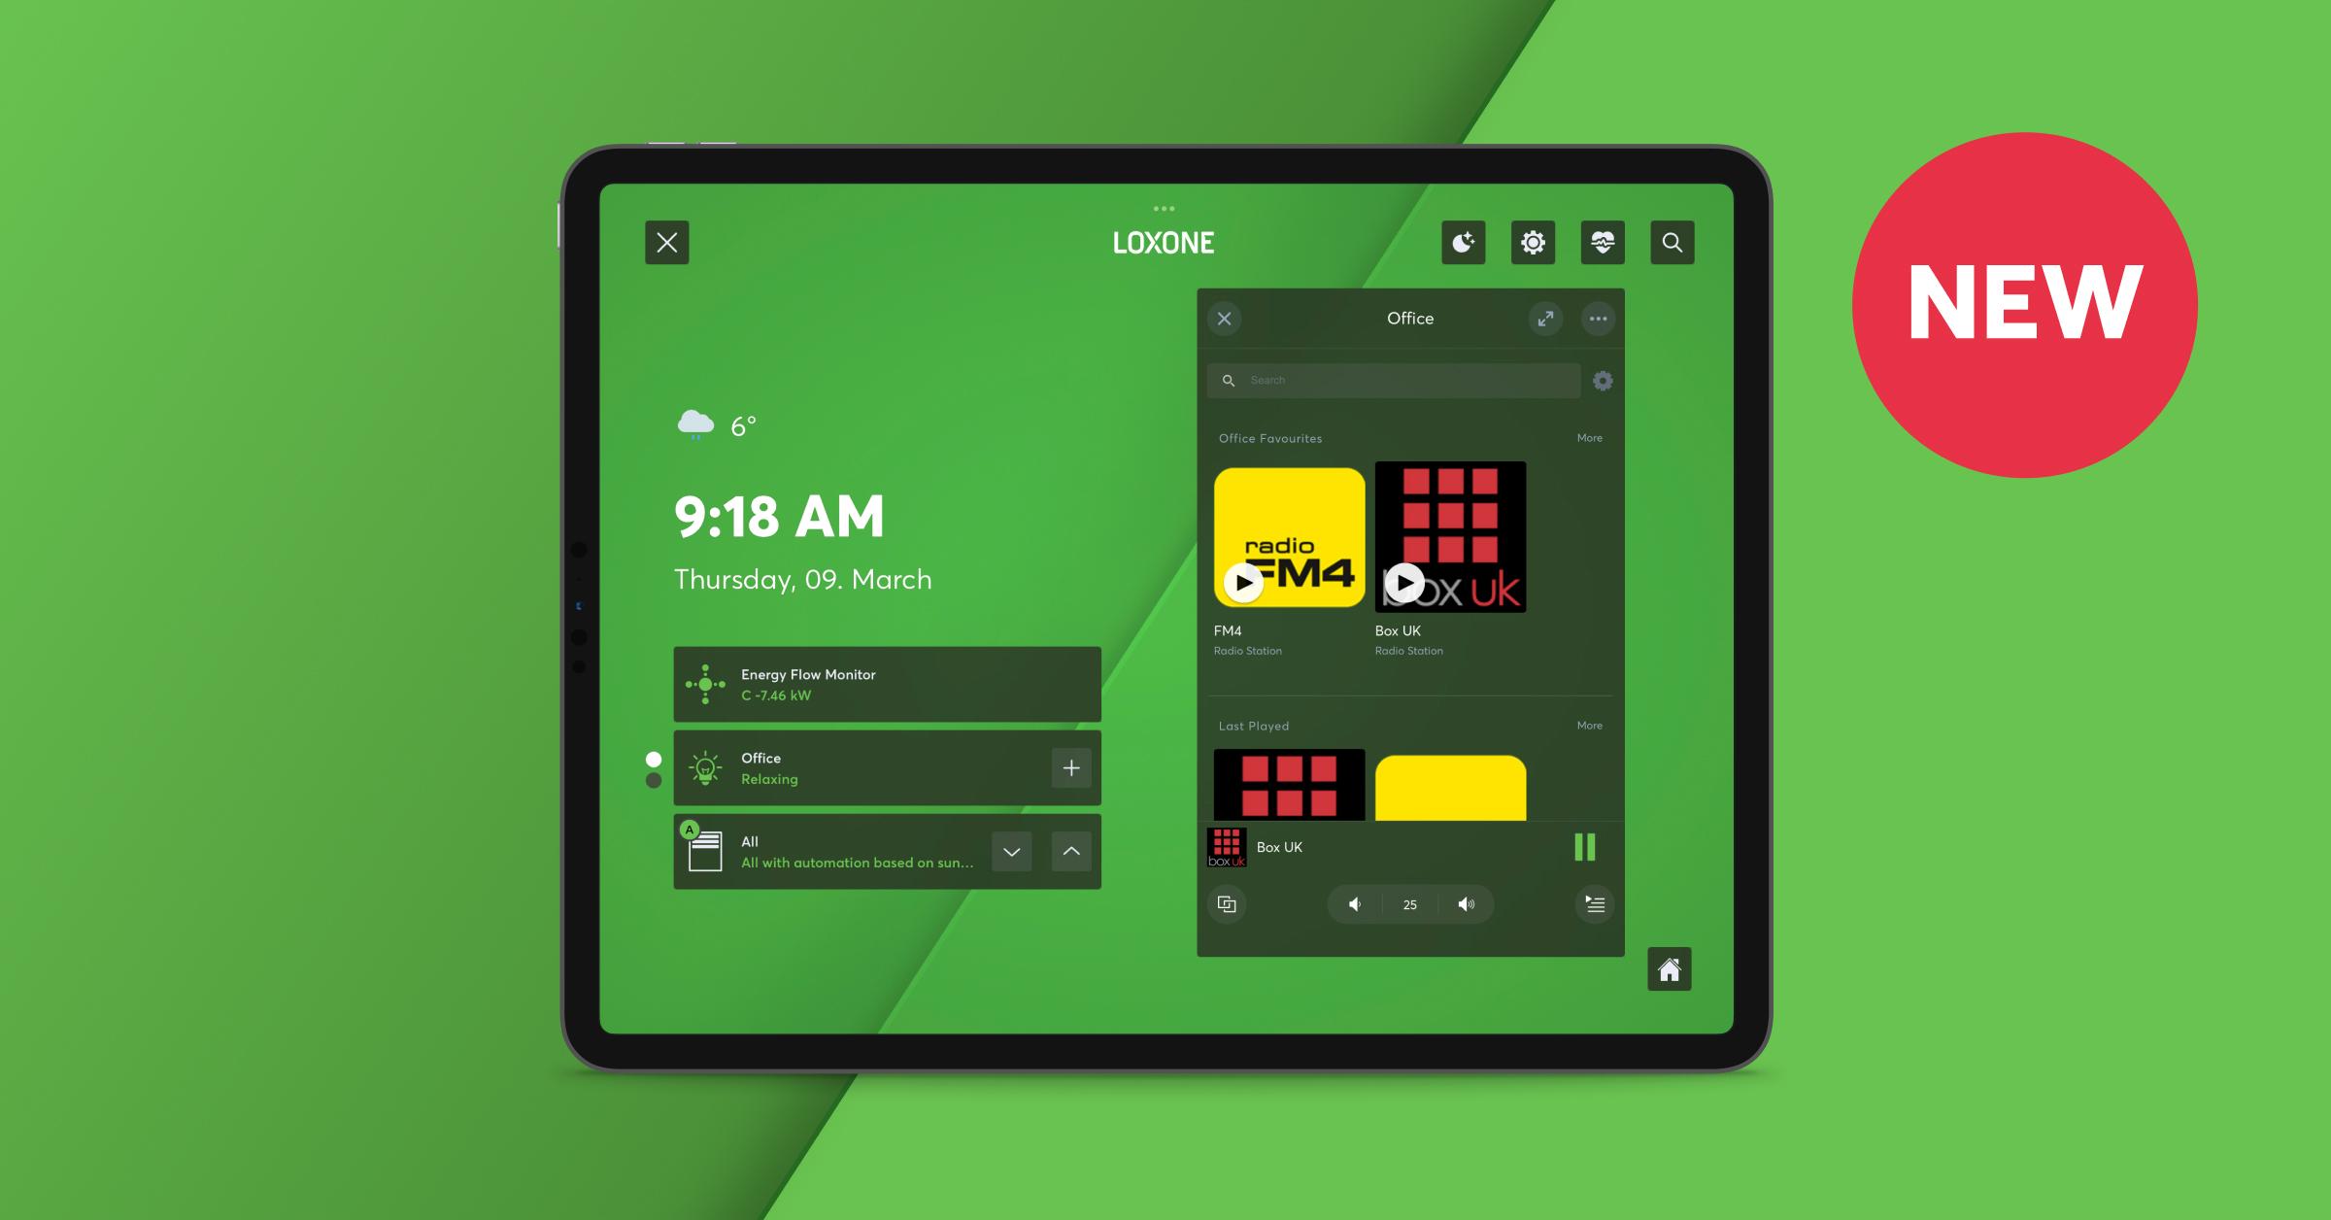Expand the Last Played More section
This screenshot has width=2331, height=1220.
pos(1593,725)
